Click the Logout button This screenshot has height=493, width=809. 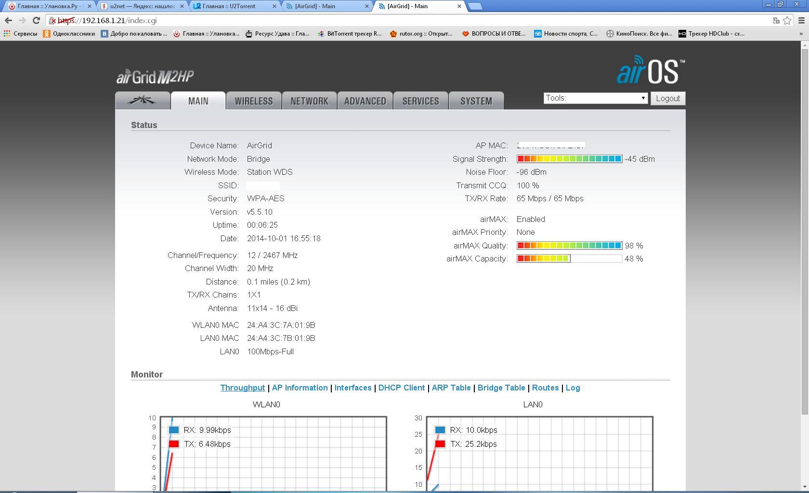click(x=668, y=98)
